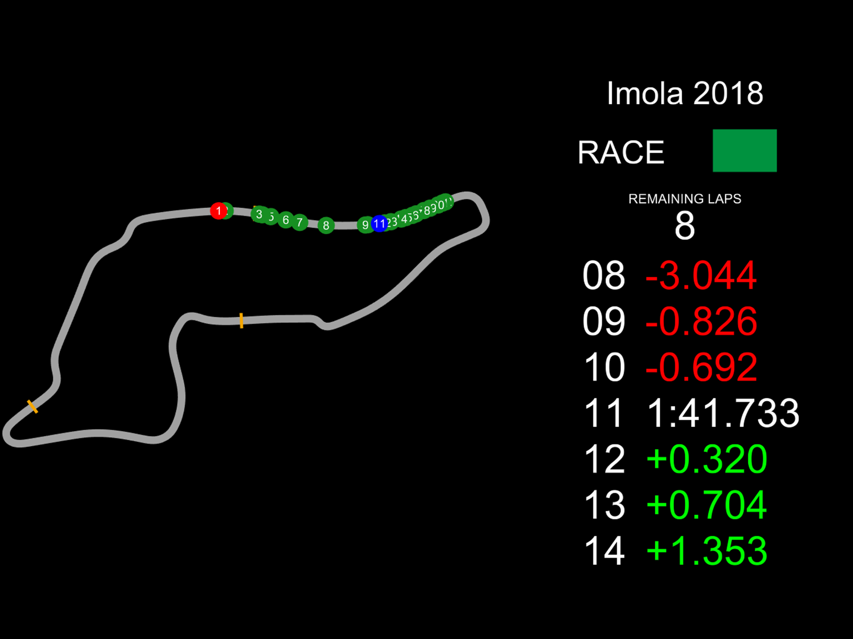Click green car marker number 9
Image resolution: width=853 pixels, height=639 pixels.
[365, 225]
